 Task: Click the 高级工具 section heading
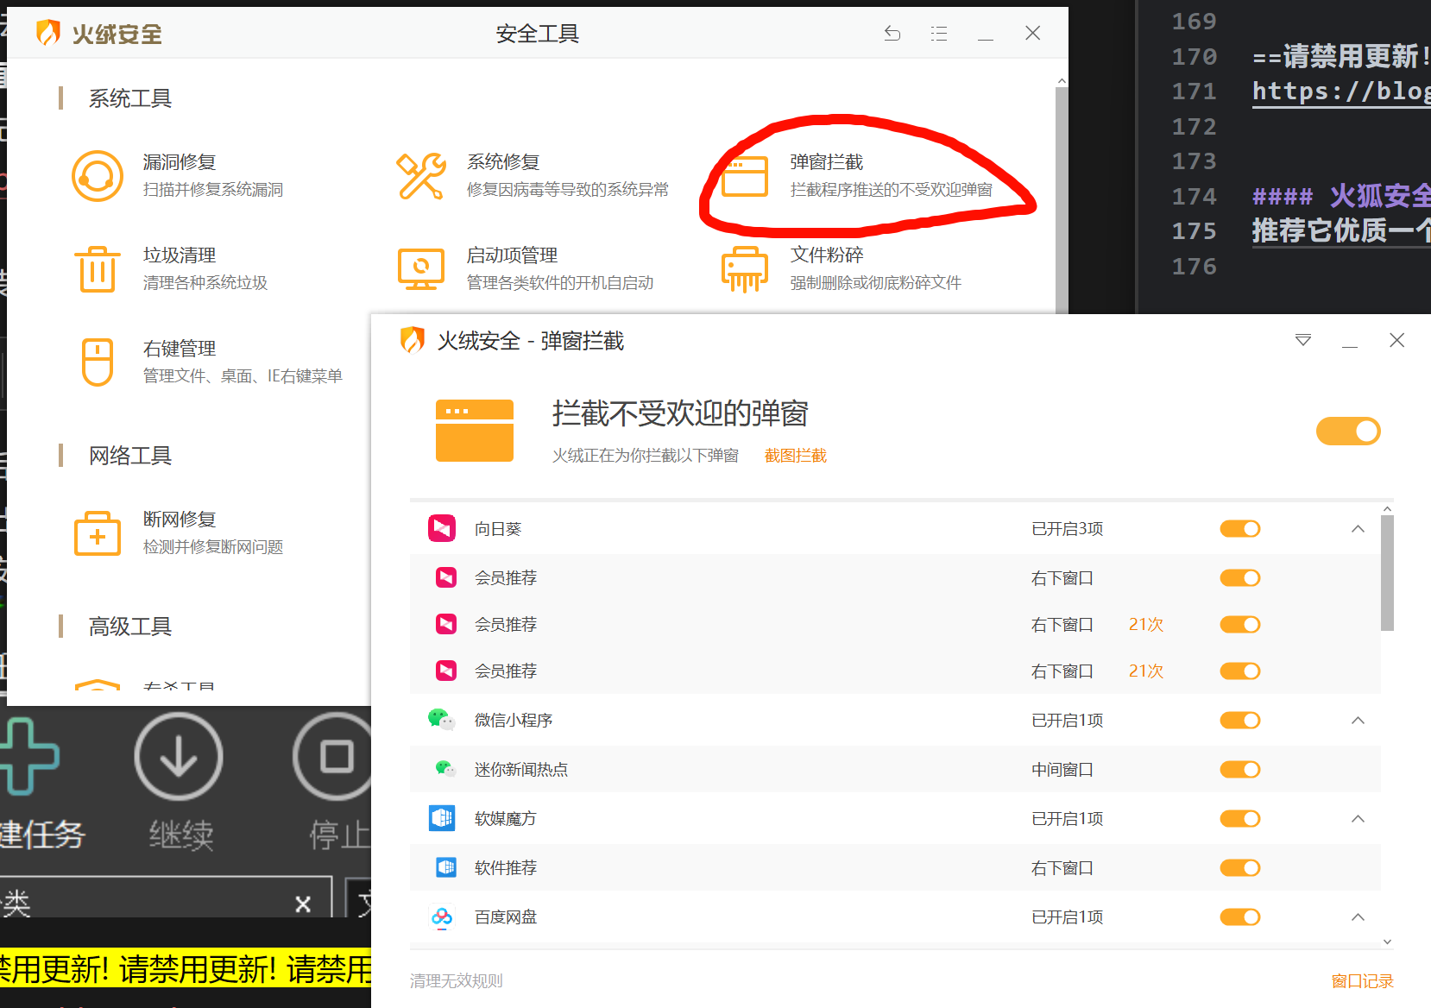pyautogui.click(x=130, y=626)
